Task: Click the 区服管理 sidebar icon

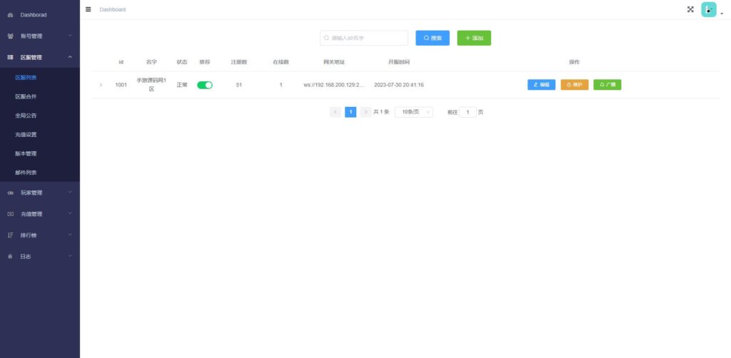Action: pyautogui.click(x=10, y=57)
